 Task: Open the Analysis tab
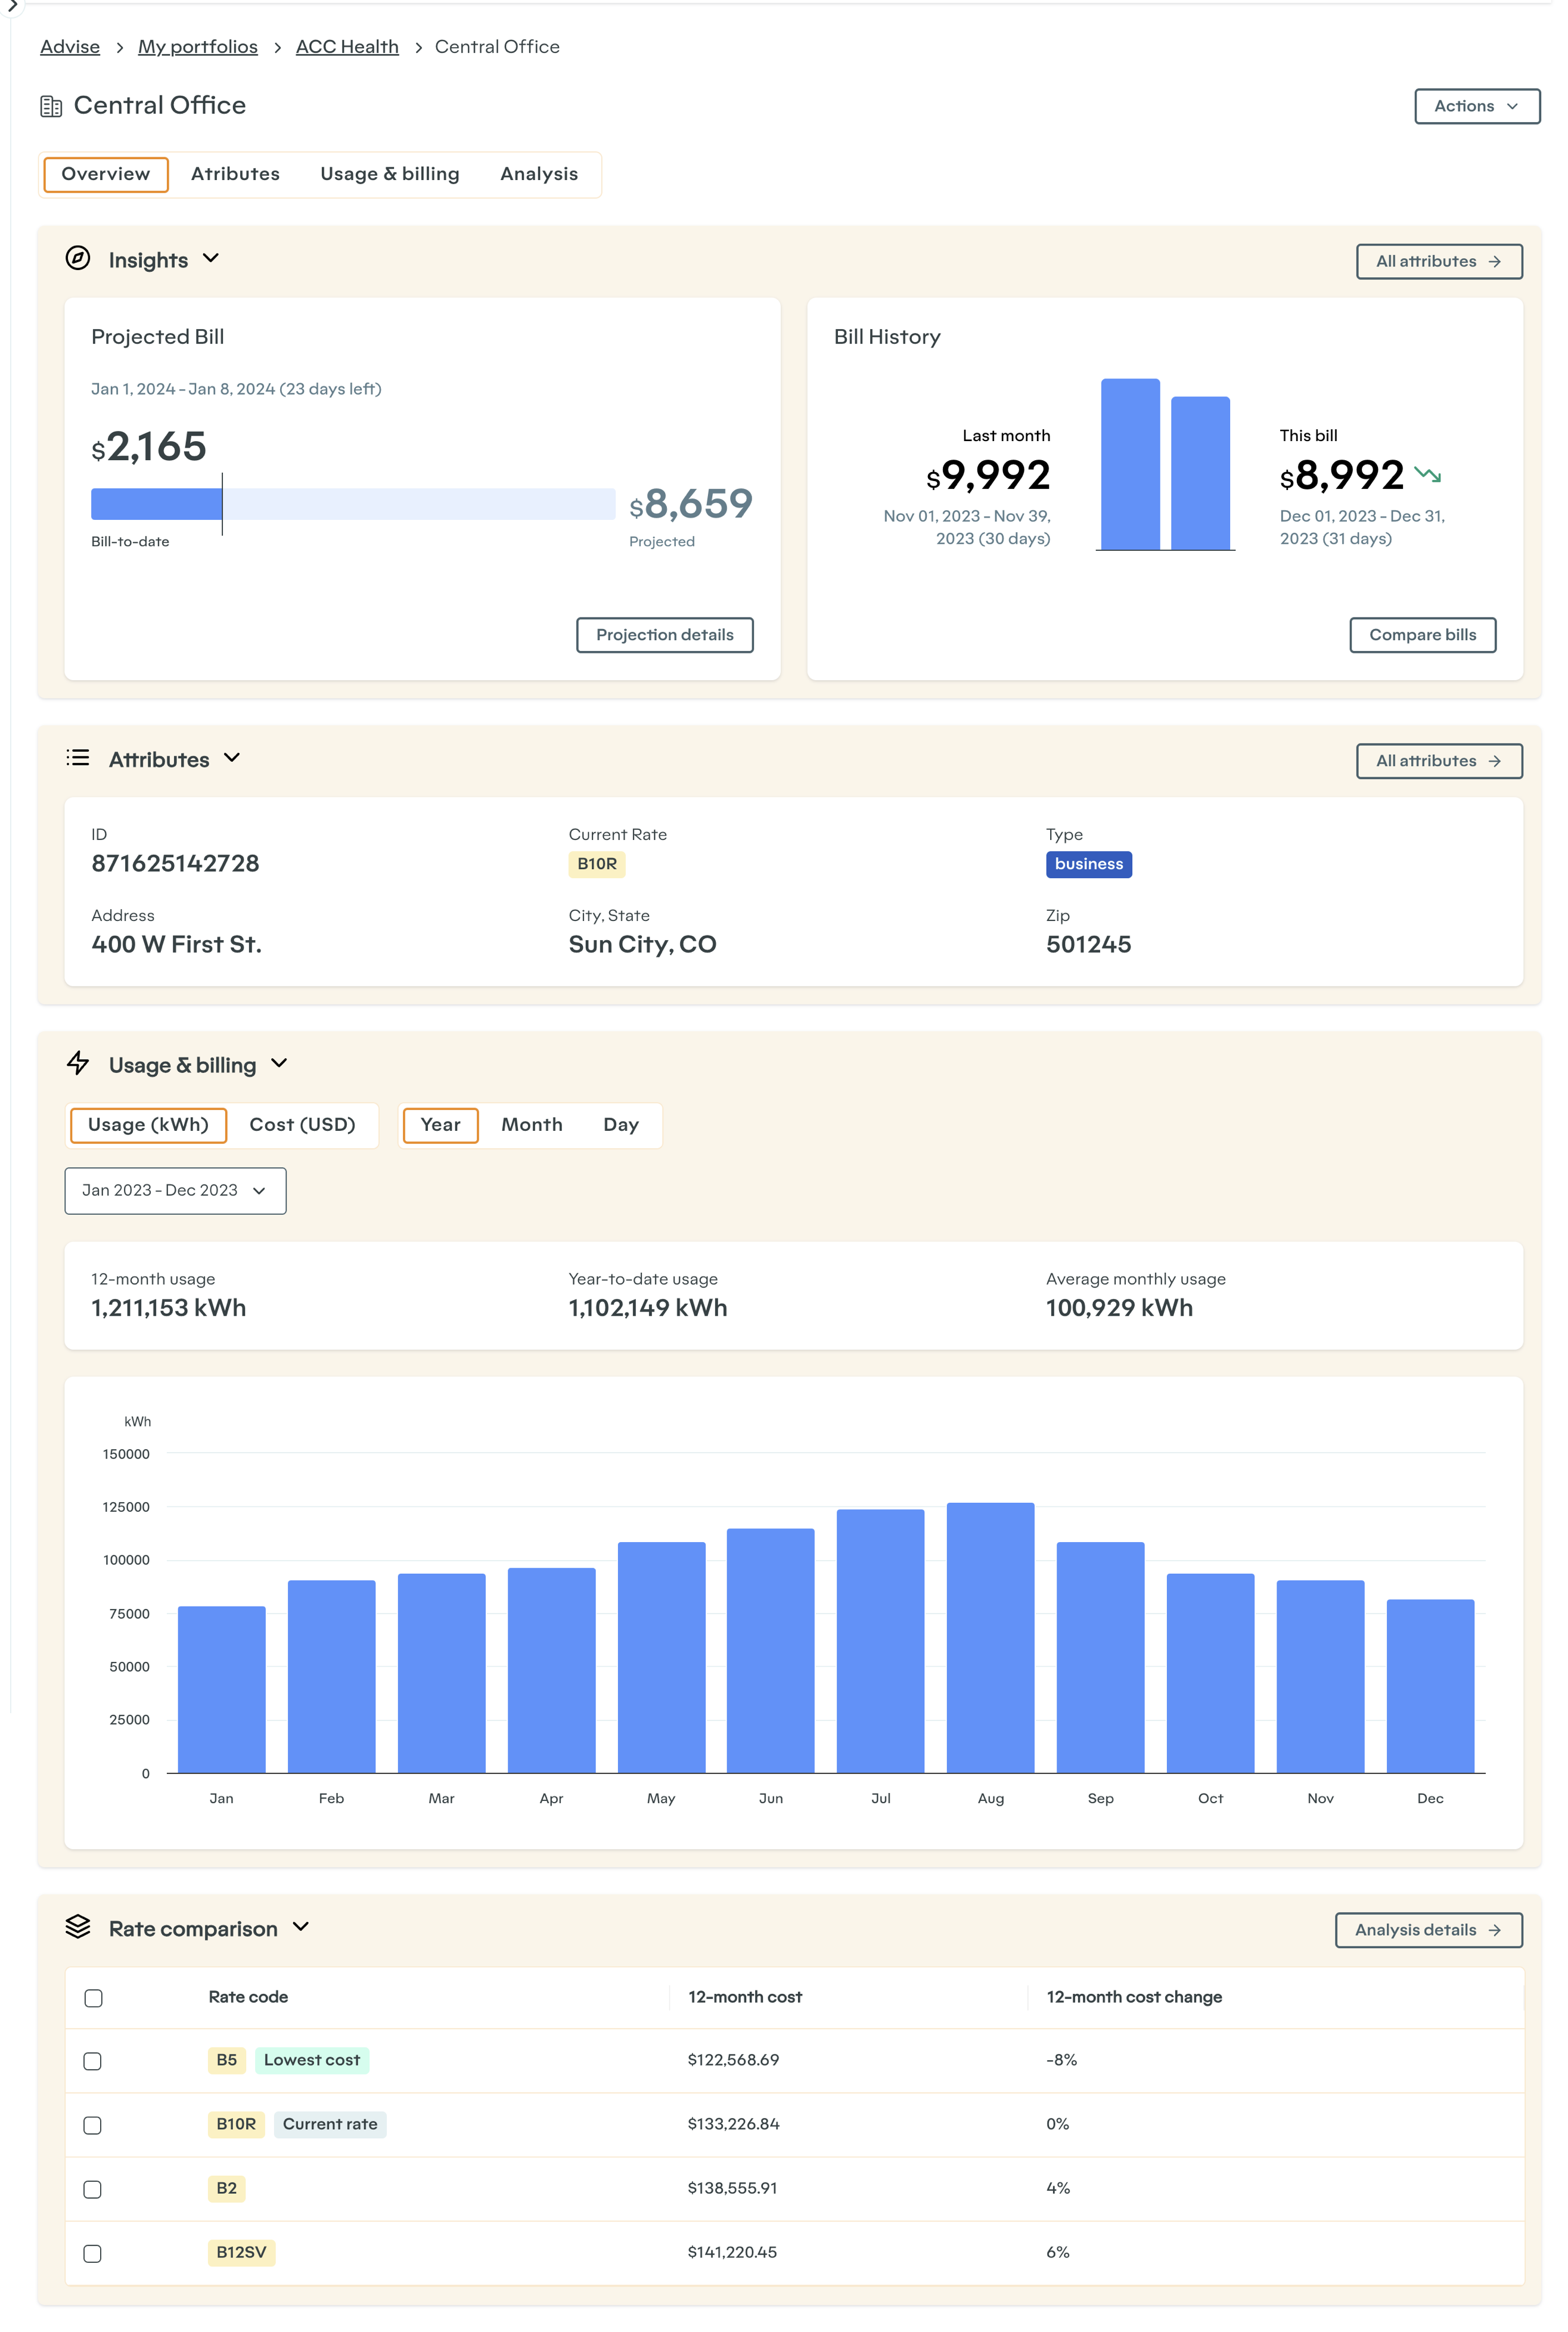click(539, 174)
